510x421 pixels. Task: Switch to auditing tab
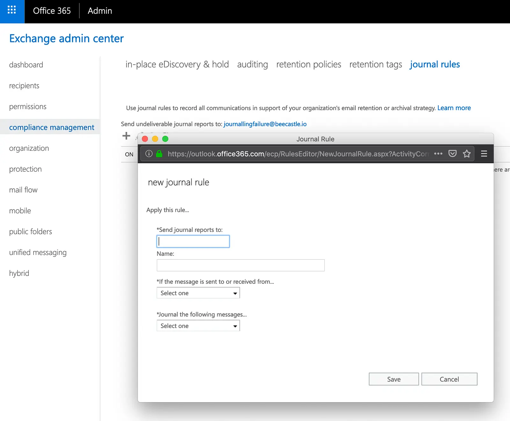(252, 64)
